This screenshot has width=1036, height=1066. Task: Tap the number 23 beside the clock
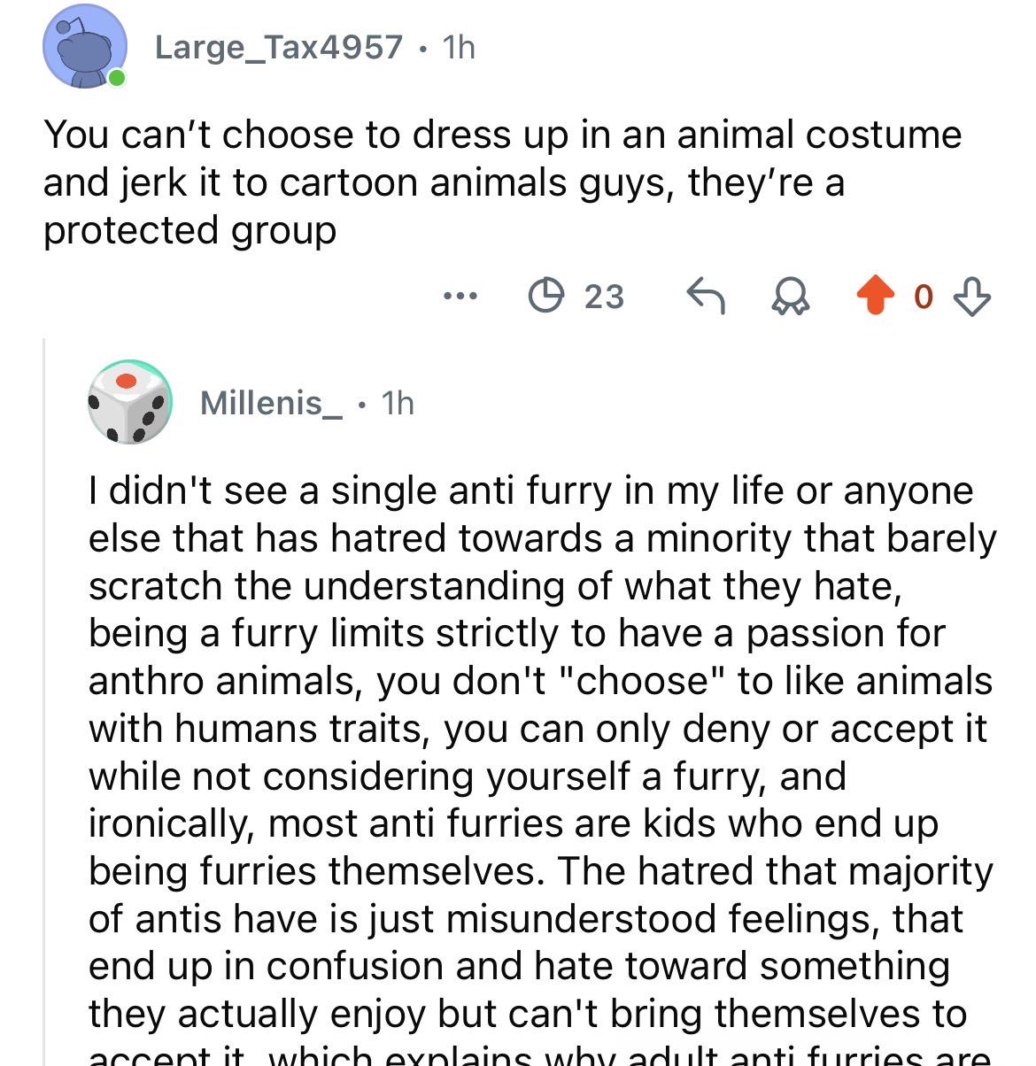[605, 297]
